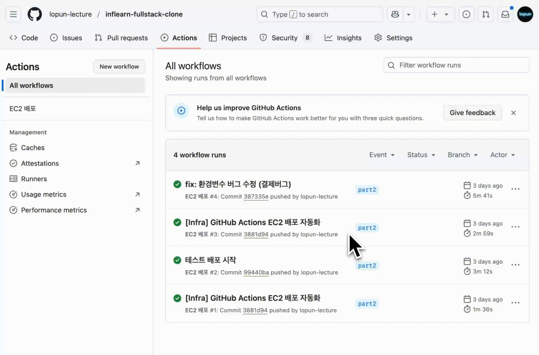Go to GitHub homepage via Octocat logo
This screenshot has width=539, height=355.
35,14
